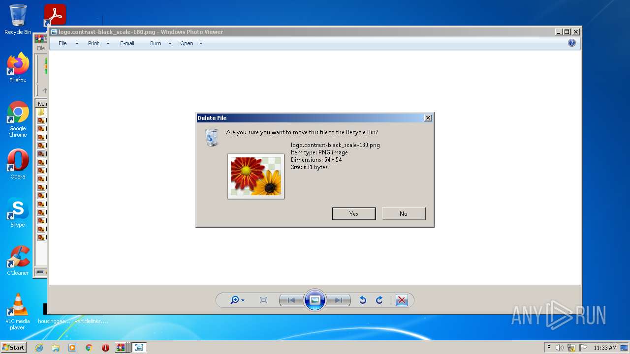Image resolution: width=630 pixels, height=354 pixels.
Task: Click the Actual size button
Action: pyautogui.click(x=263, y=300)
